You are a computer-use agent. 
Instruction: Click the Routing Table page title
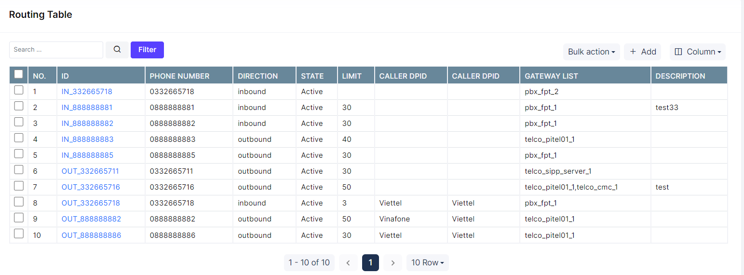click(x=41, y=14)
